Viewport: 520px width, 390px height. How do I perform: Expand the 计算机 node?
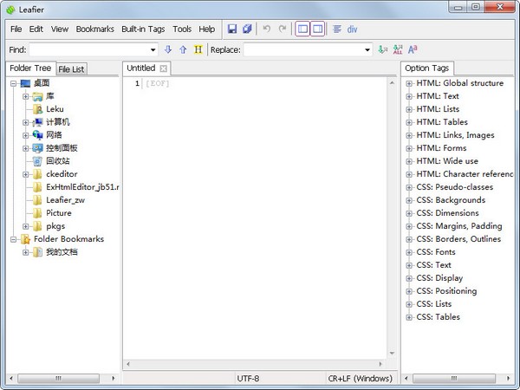[x=25, y=122]
